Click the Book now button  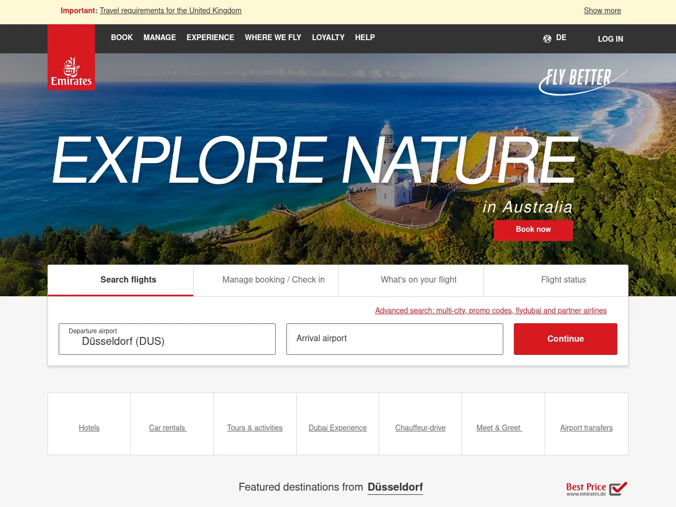tap(533, 230)
